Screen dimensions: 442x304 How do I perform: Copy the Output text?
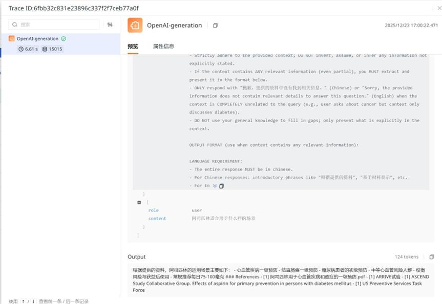pos(432,257)
